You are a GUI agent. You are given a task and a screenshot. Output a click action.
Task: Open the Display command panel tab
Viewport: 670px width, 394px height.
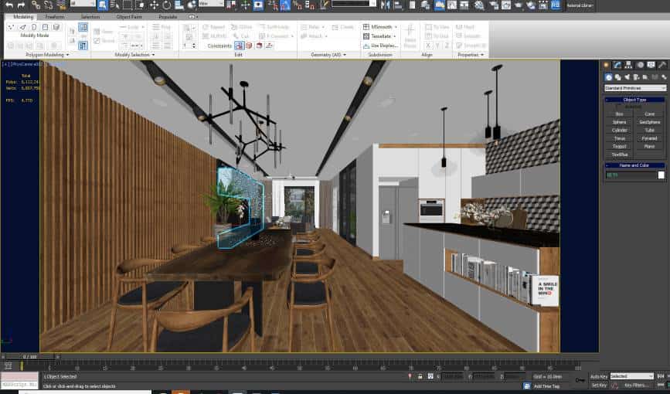pos(651,65)
